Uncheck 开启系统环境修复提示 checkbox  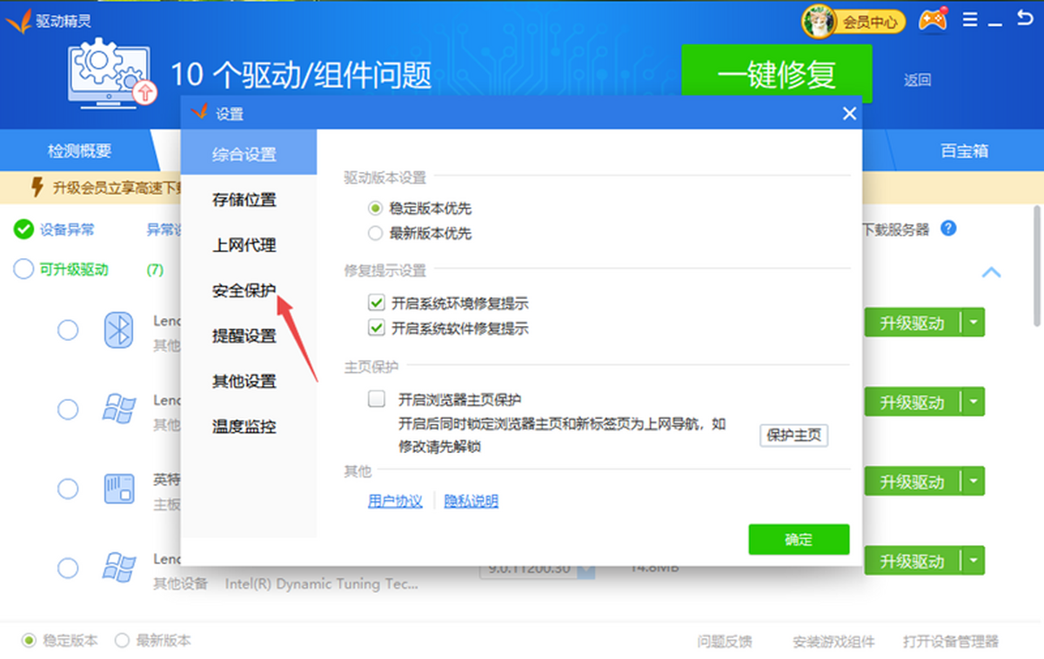point(376,303)
